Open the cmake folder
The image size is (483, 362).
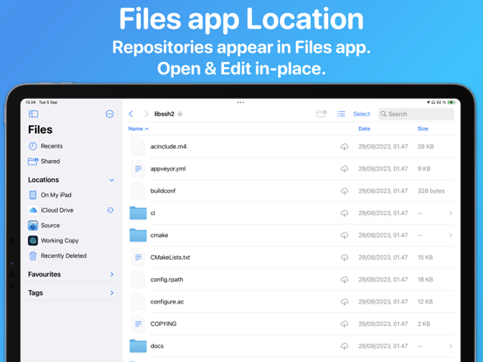(291, 235)
